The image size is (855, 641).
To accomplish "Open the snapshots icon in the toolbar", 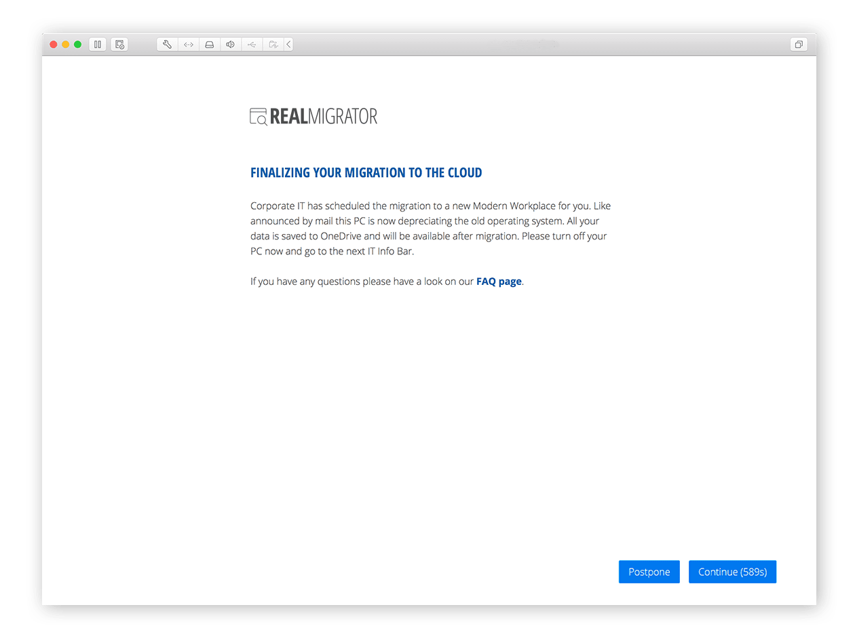I will (x=119, y=44).
